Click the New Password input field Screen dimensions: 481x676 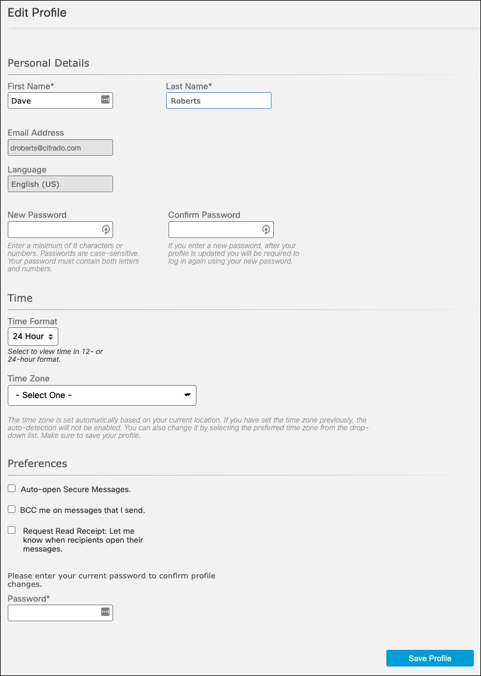tap(54, 229)
